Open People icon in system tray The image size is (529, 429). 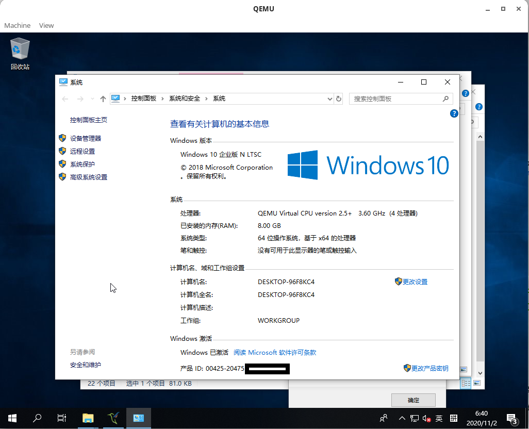click(384, 419)
